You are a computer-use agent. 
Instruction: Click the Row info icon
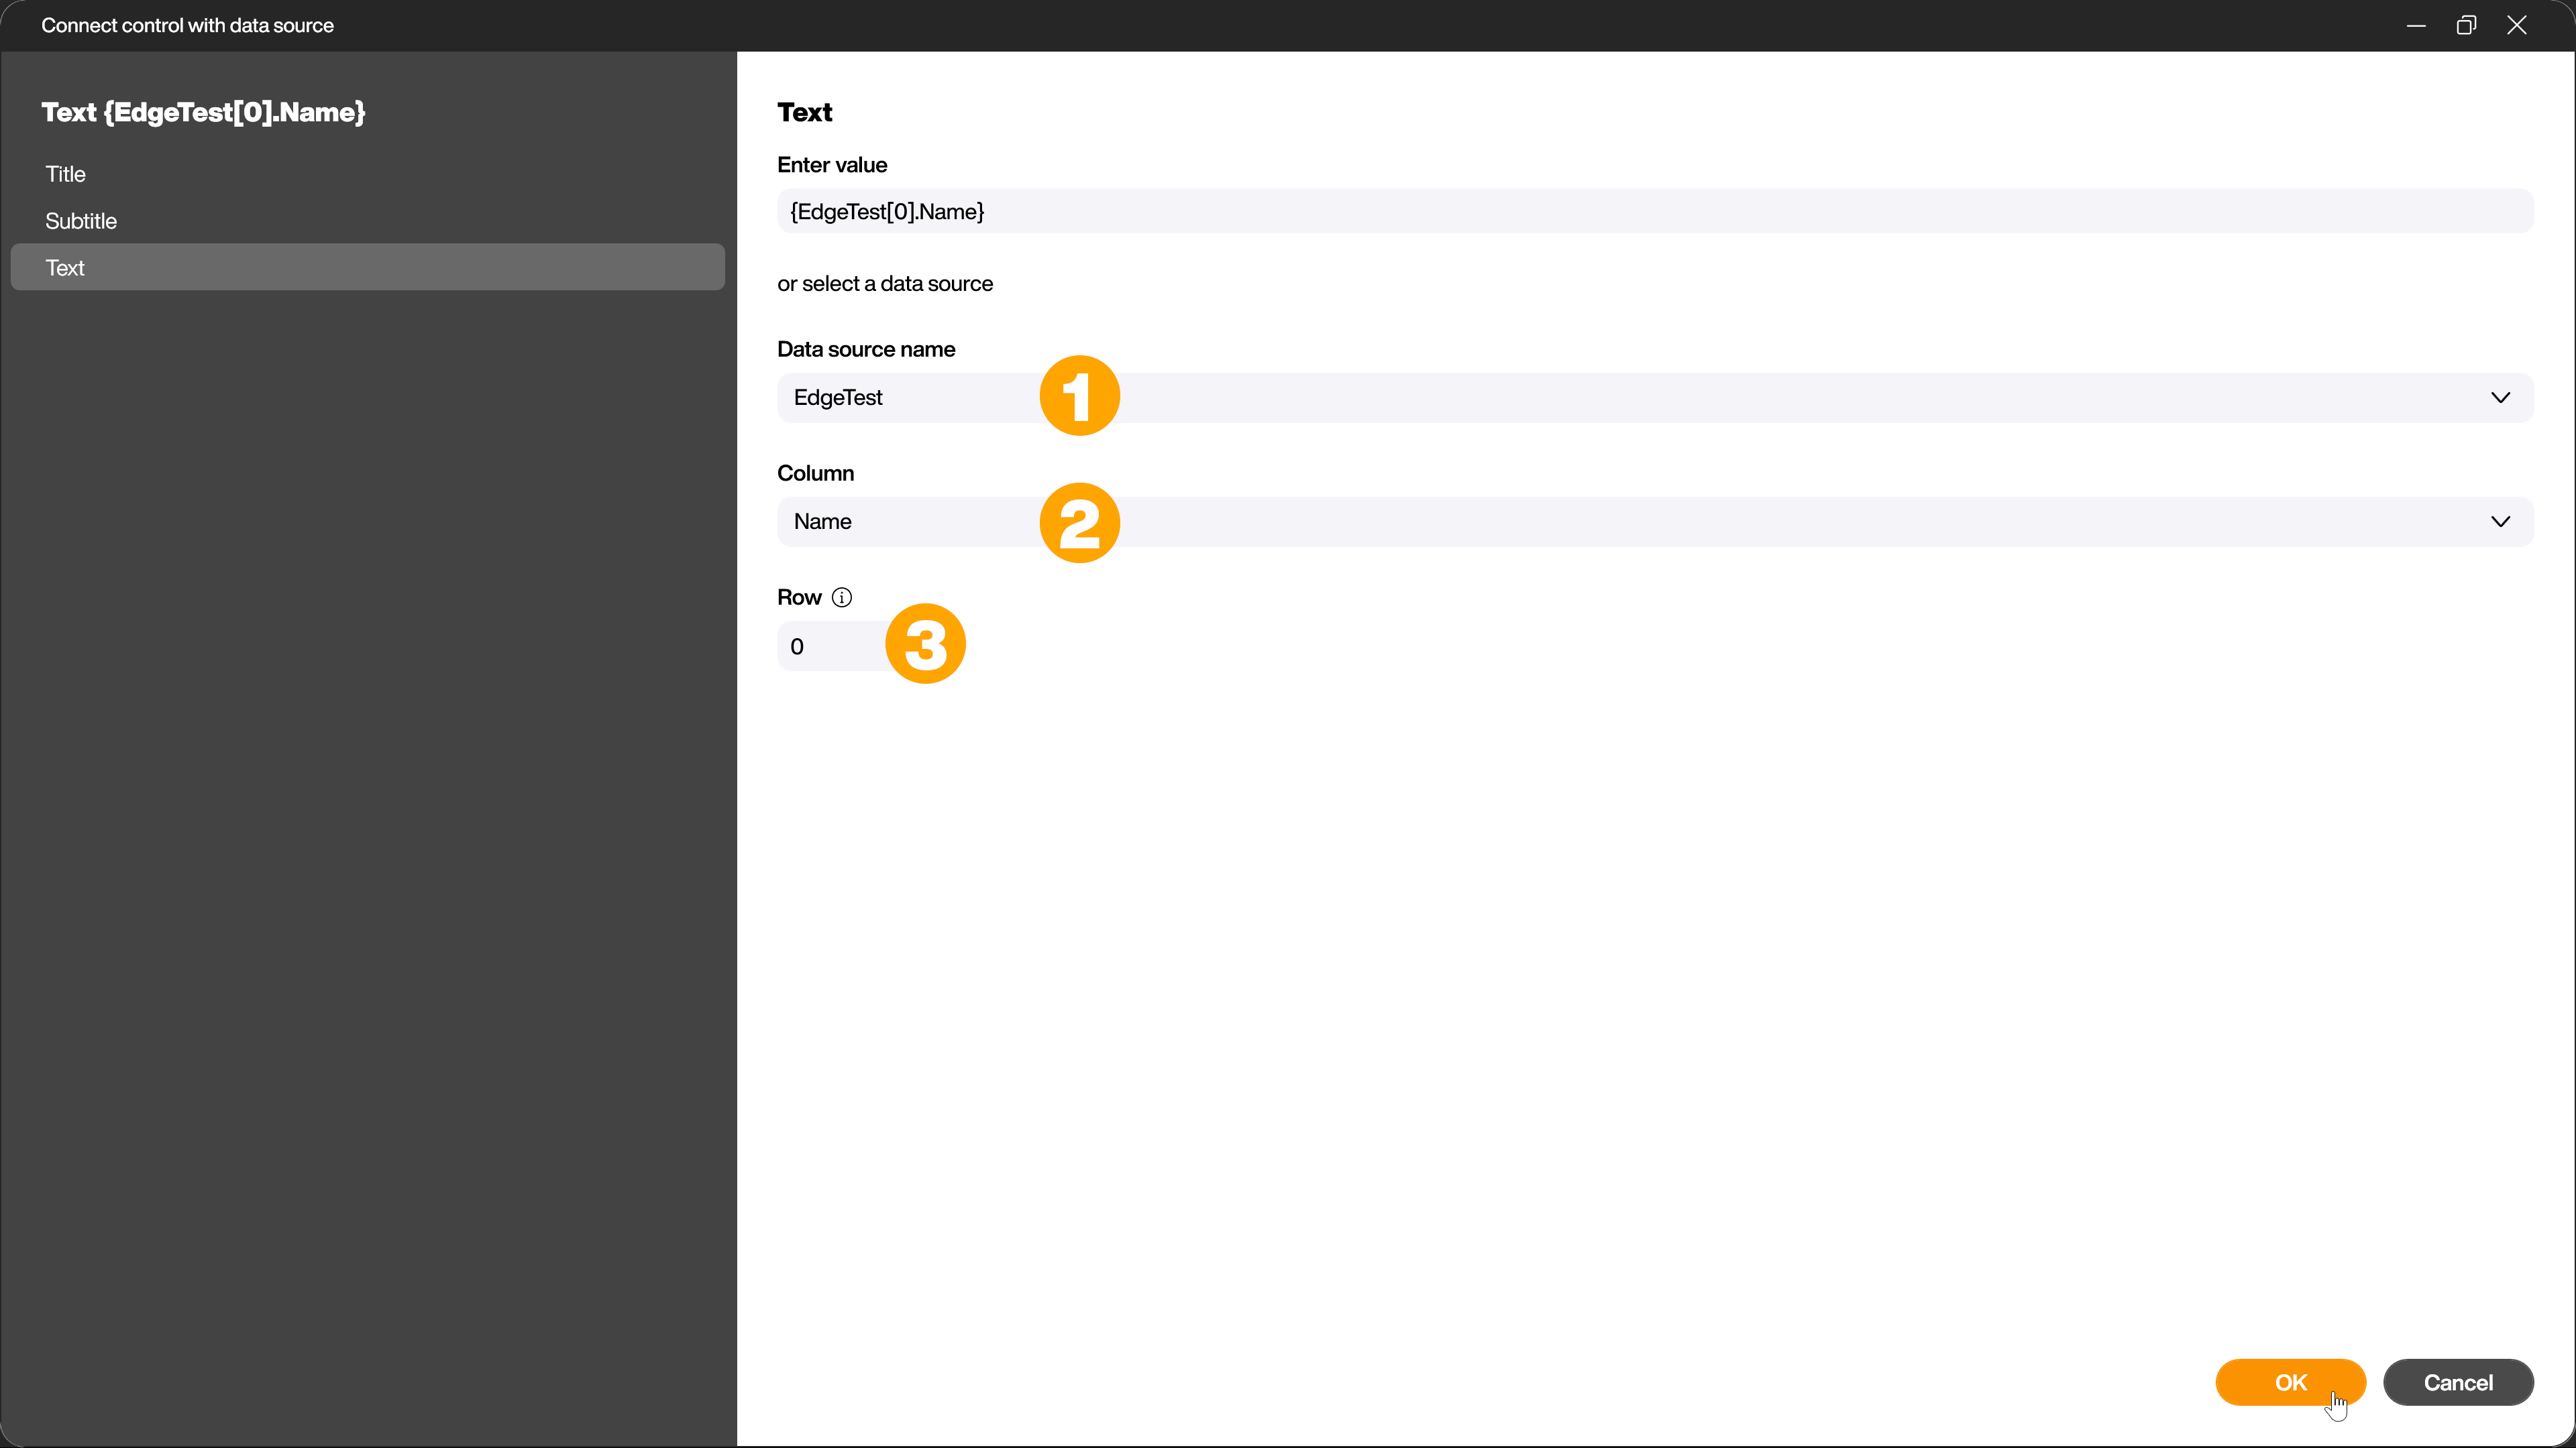click(842, 597)
